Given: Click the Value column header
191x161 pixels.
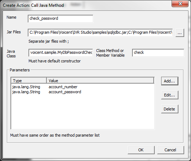Looking at the screenshot, I should click(100, 81).
